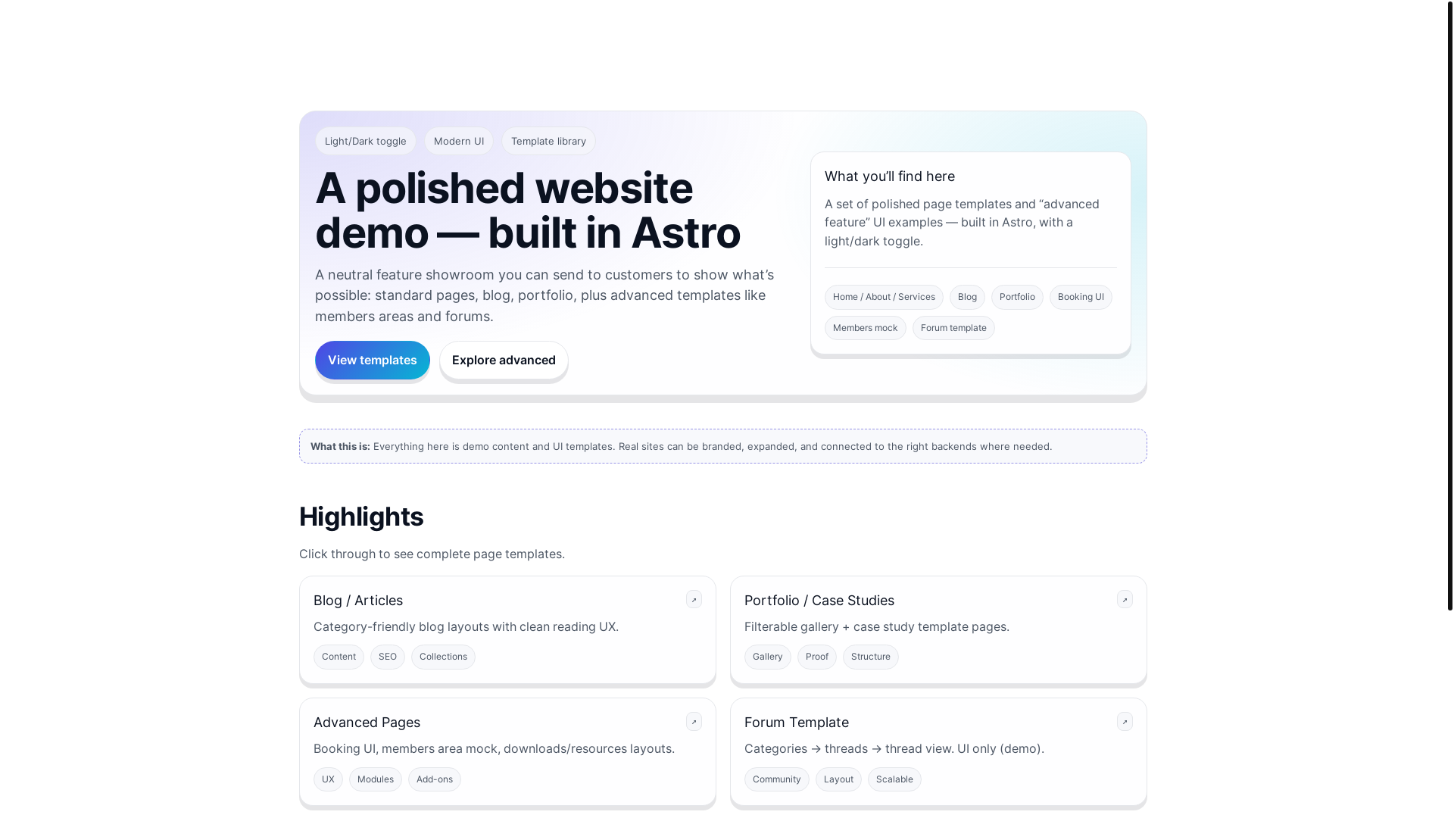Image resolution: width=1454 pixels, height=818 pixels.
Task: Click the Scalable tag
Action: (x=894, y=779)
